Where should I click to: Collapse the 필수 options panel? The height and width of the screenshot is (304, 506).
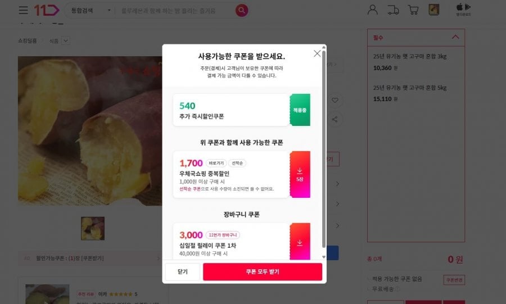pyautogui.click(x=455, y=37)
